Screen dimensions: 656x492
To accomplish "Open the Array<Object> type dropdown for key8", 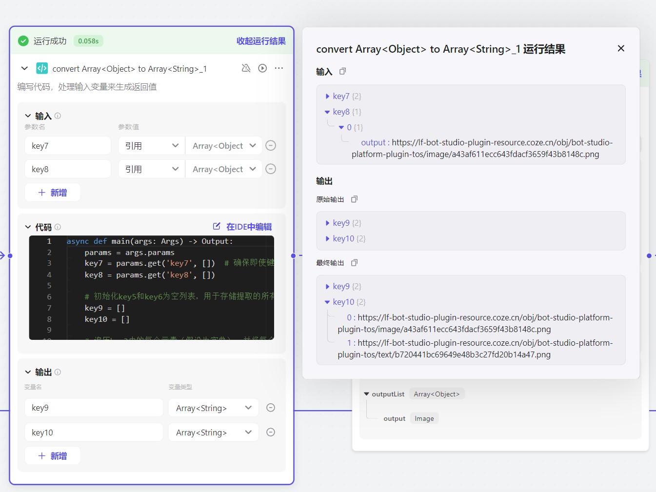I will (x=224, y=169).
